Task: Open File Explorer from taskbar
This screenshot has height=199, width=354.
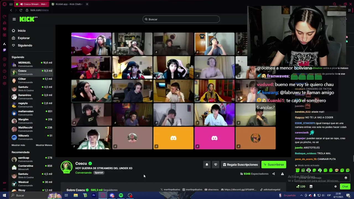Action: pos(76,195)
